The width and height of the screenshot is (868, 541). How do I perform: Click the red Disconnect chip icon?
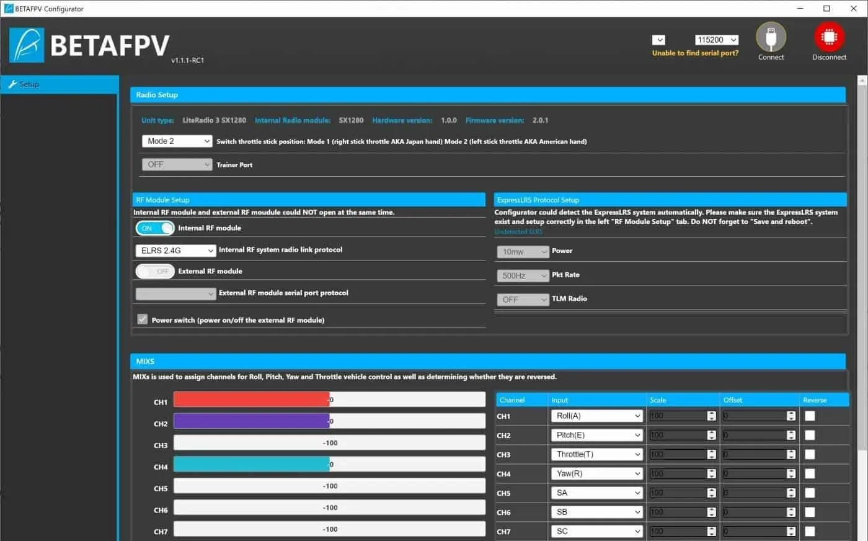point(829,38)
